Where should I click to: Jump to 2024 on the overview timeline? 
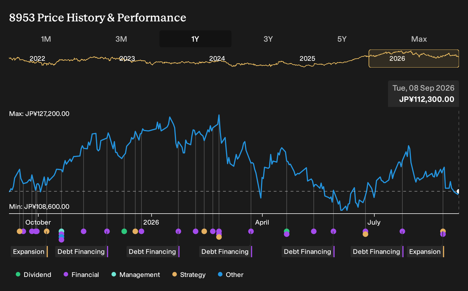pyautogui.click(x=217, y=59)
